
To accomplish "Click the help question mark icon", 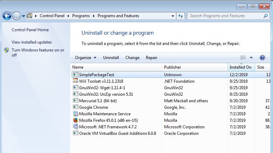I will 262,58.
